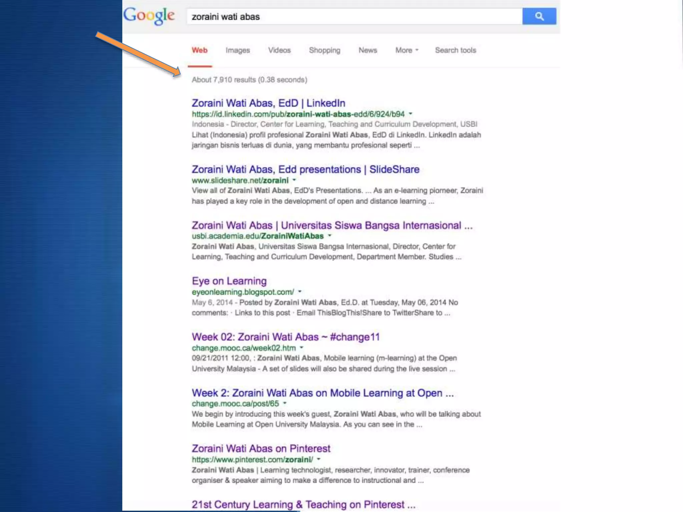Open the Shopping results tab
Image resolution: width=683 pixels, height=512 pixels.
(x=324, y=50)
